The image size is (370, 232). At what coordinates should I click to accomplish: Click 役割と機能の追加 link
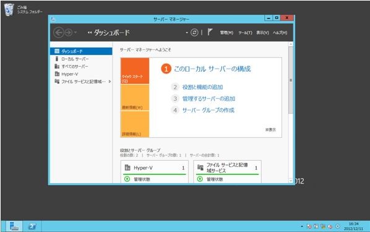tap(202, 87)
